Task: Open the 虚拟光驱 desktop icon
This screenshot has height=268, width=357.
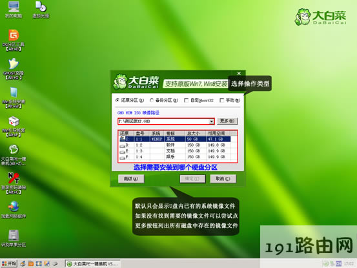Action: click(x=41, y=7)
